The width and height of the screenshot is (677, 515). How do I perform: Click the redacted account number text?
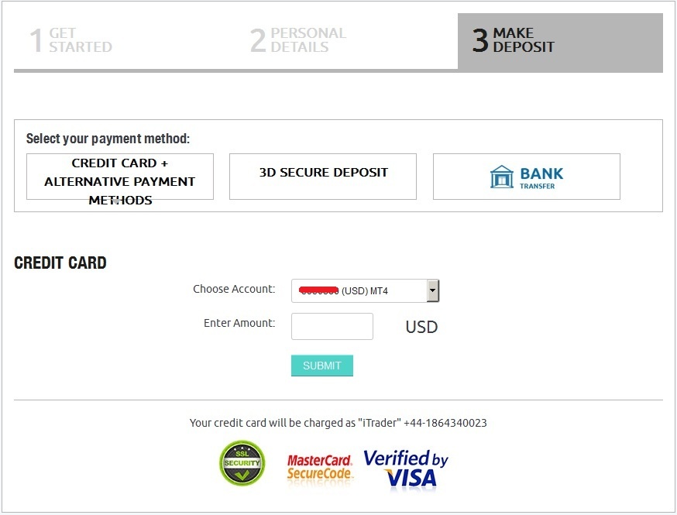pos(320,290)
